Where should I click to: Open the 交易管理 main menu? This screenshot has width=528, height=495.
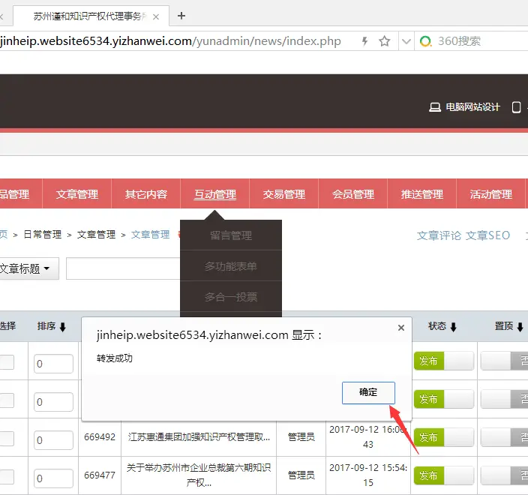[284, 194]
